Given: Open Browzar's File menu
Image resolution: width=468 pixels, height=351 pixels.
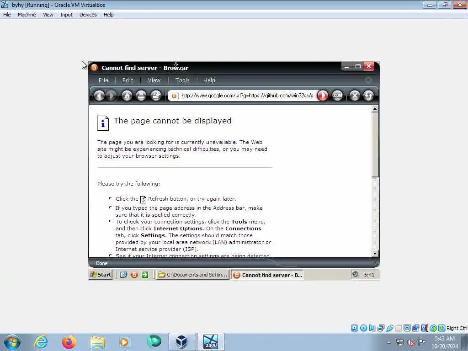Looking at the screenshot, I should tap(103, 80).
